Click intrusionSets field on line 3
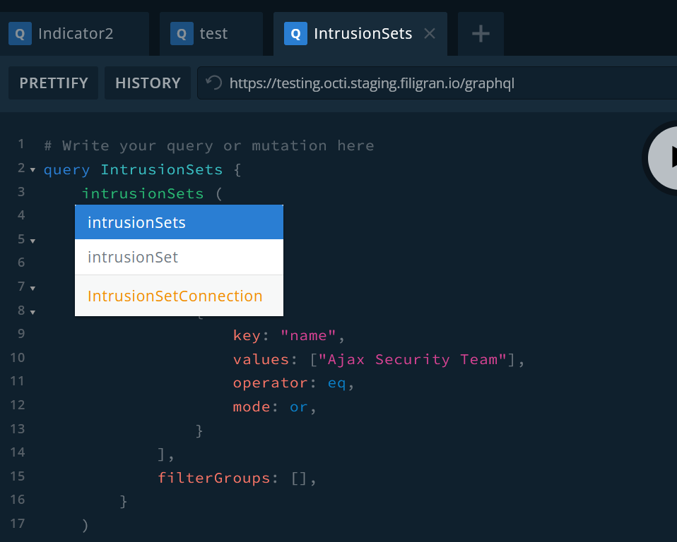This screenshot has height=542, width=677. coord(143,193)
